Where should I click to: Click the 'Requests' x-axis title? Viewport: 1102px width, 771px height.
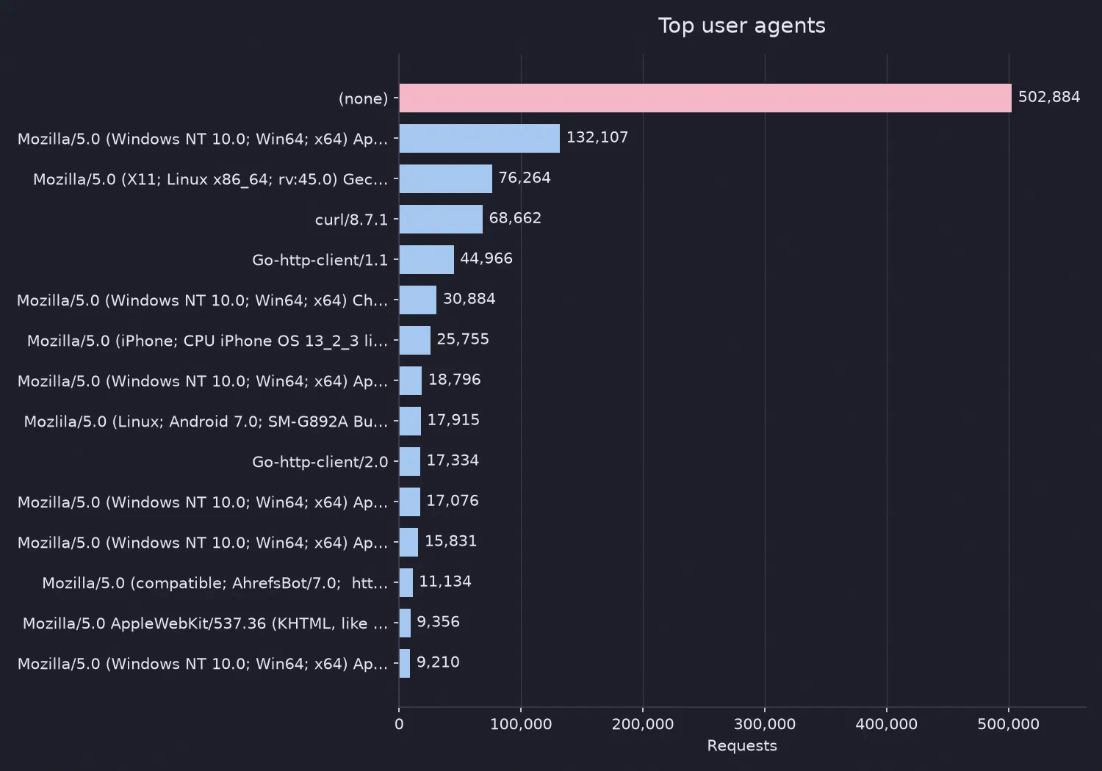pos(742,746)
